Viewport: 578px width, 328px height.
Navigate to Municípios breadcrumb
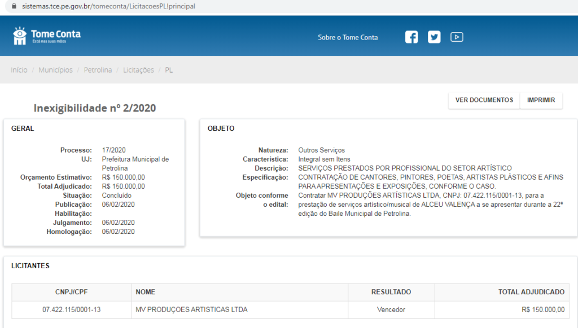56,70
